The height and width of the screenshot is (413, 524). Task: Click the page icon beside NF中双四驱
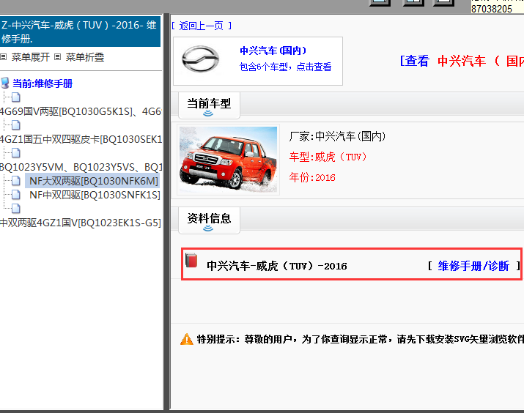coord(15,195)
